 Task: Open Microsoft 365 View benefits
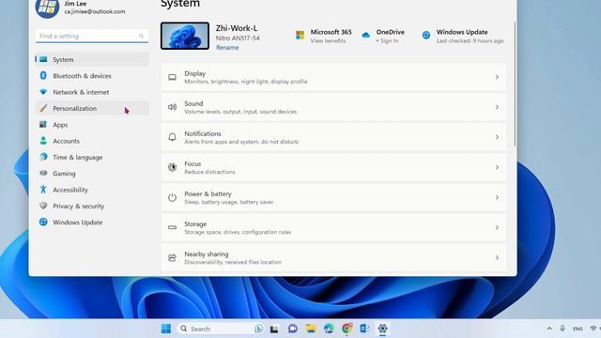pyautogui.click(x=328, y=40)
